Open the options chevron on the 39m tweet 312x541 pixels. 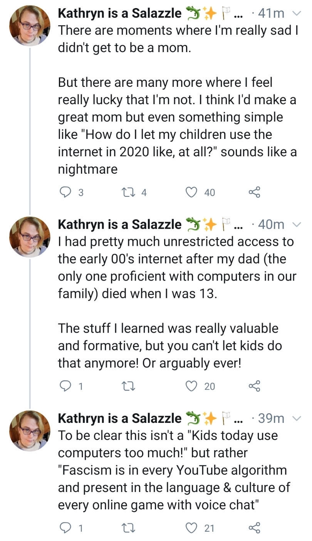(x=296, y=418)
